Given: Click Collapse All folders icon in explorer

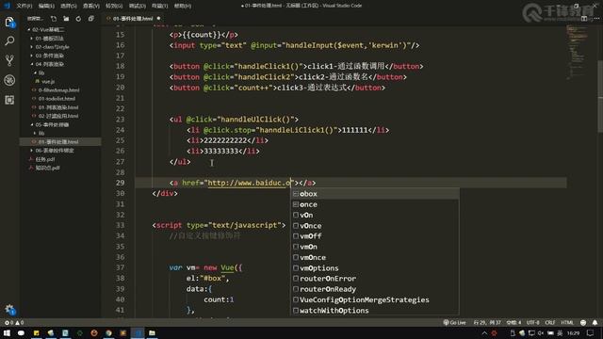Looking at the screenshot, I should 91,19.
